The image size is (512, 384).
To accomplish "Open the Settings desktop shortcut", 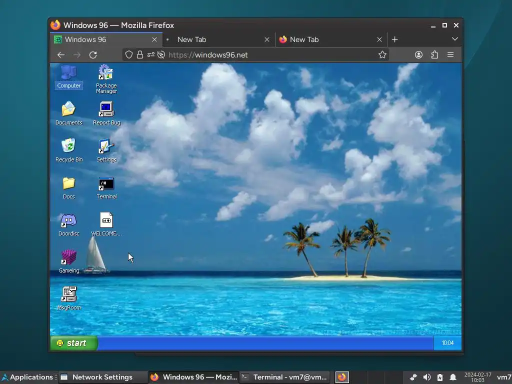I will click(106, 150).
